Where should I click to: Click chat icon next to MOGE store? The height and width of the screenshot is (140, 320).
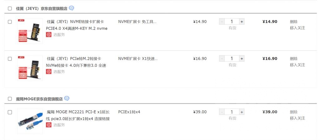pos(67,99)
